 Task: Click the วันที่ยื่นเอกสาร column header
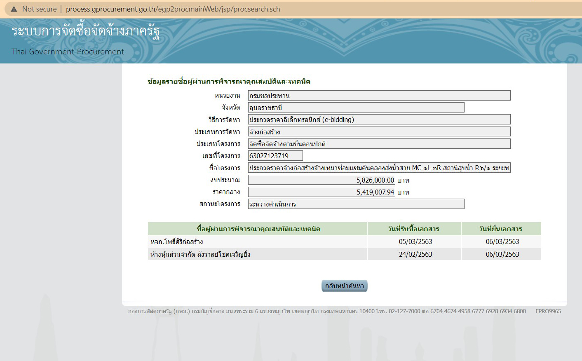[501, 229]
